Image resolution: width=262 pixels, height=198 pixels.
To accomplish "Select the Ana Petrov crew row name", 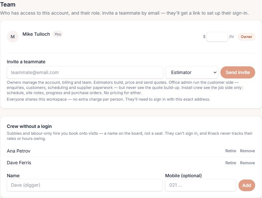I will 19,151.
